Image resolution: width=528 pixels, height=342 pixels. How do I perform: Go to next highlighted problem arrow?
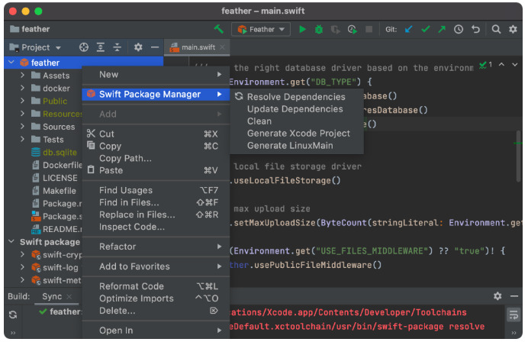pyautogui.click(x=514, y=64)
